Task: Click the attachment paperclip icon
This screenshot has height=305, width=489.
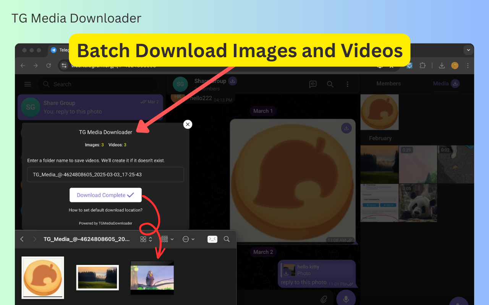Action: pos(324,299)
